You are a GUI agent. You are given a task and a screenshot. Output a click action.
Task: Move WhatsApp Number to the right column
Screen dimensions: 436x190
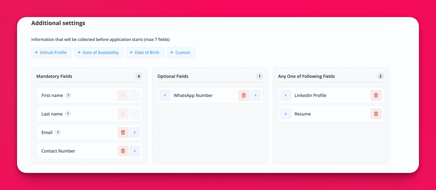coord(255,96)
